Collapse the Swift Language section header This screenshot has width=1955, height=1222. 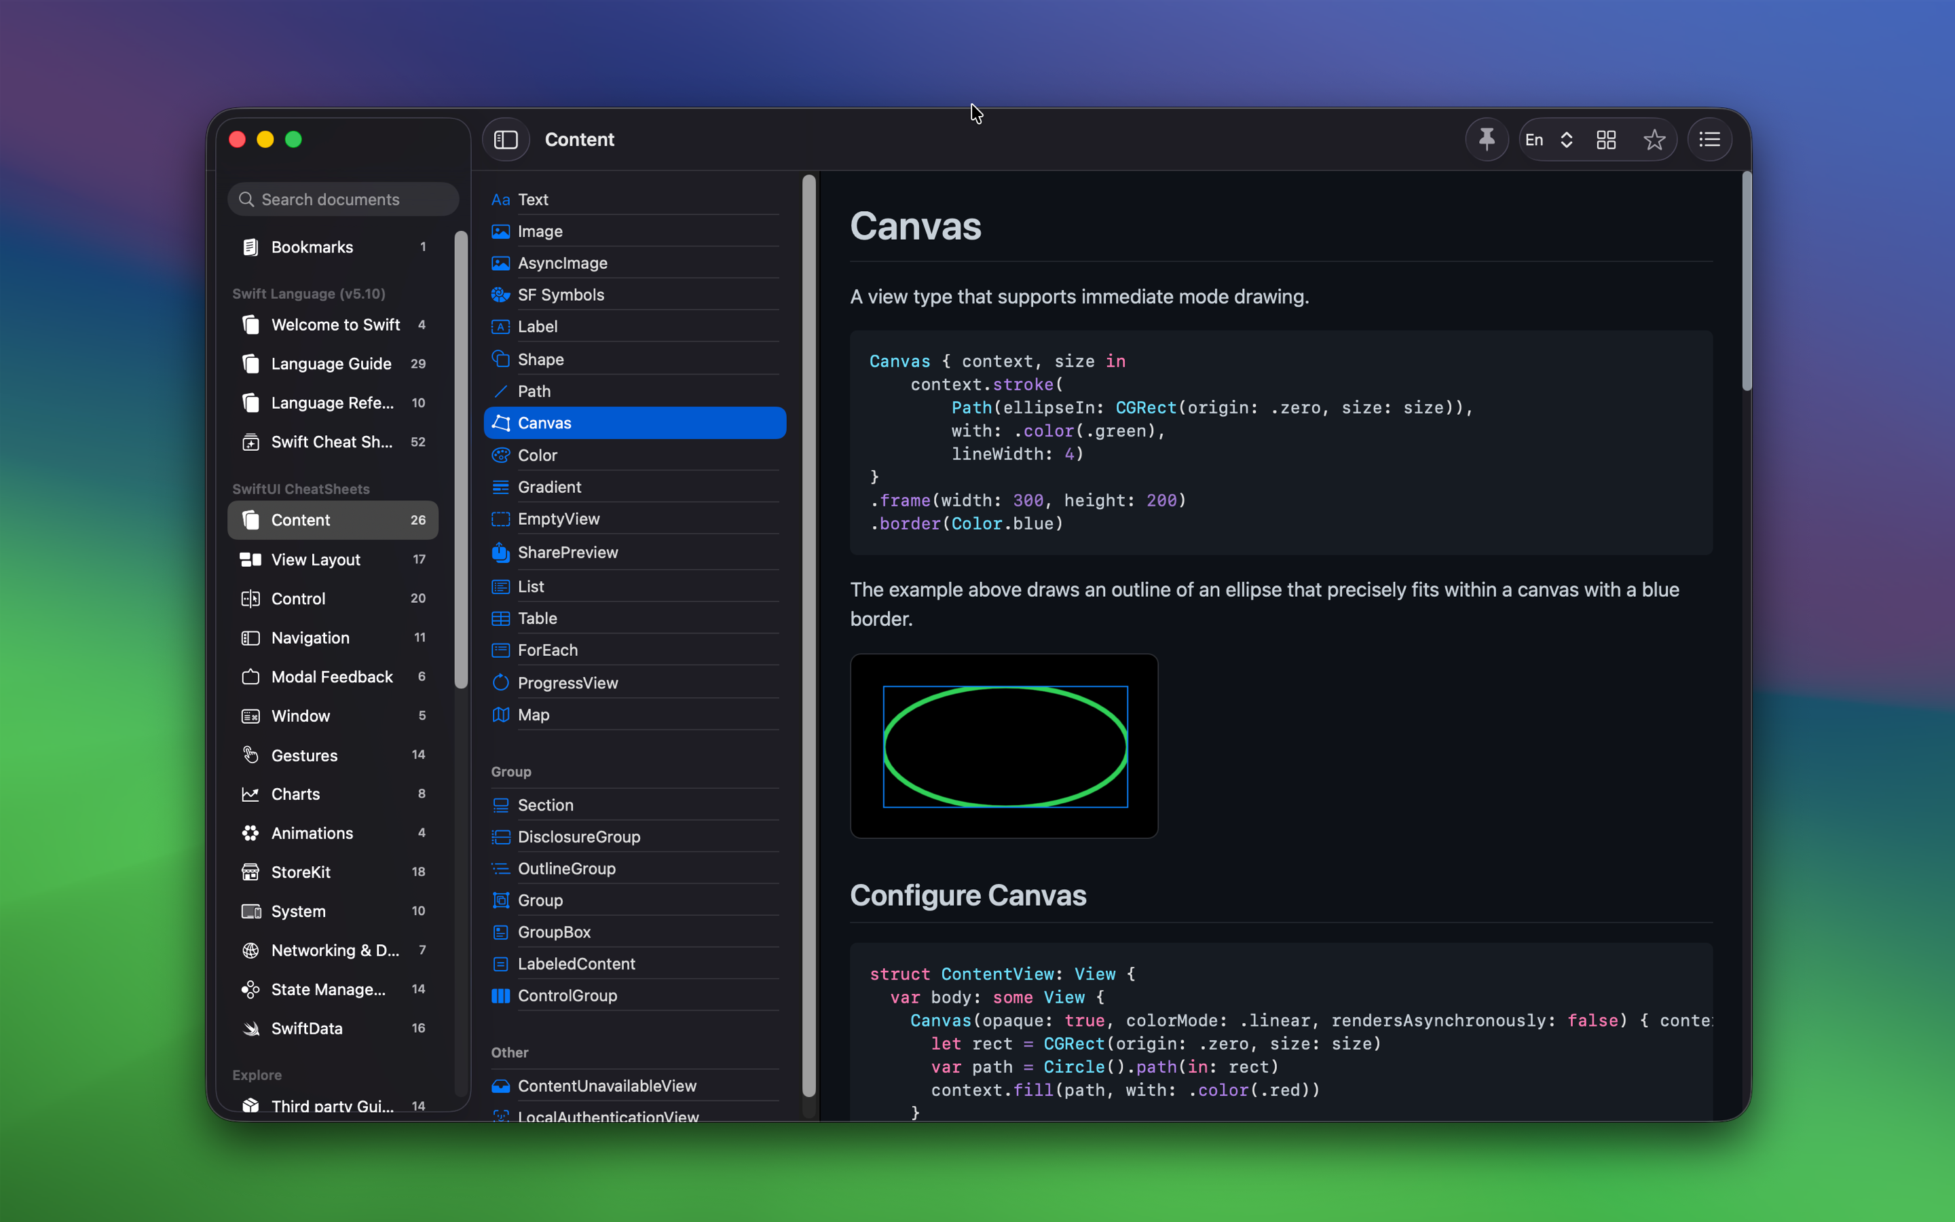(x=309, y=293)
